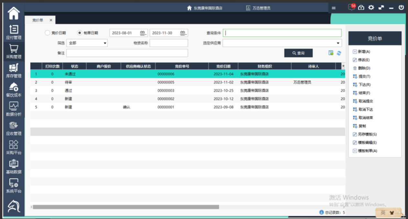Open the start date calendar picker 2023-08-01

click(143, 33)
